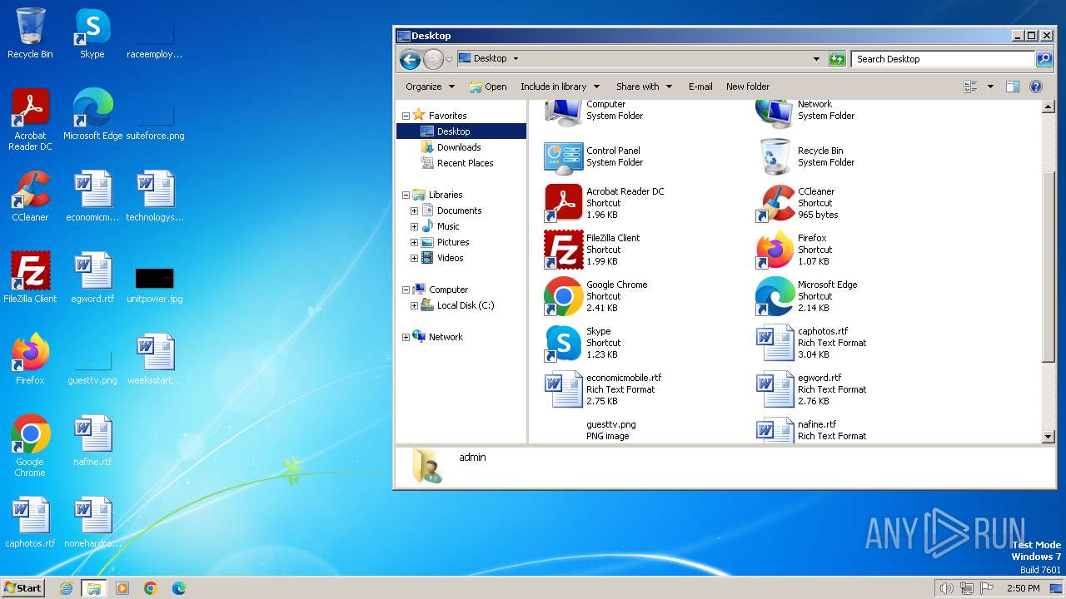
Task: Expand Local Disk (C:) tree node
Action: pyautogui.click(x=414, y=305)
